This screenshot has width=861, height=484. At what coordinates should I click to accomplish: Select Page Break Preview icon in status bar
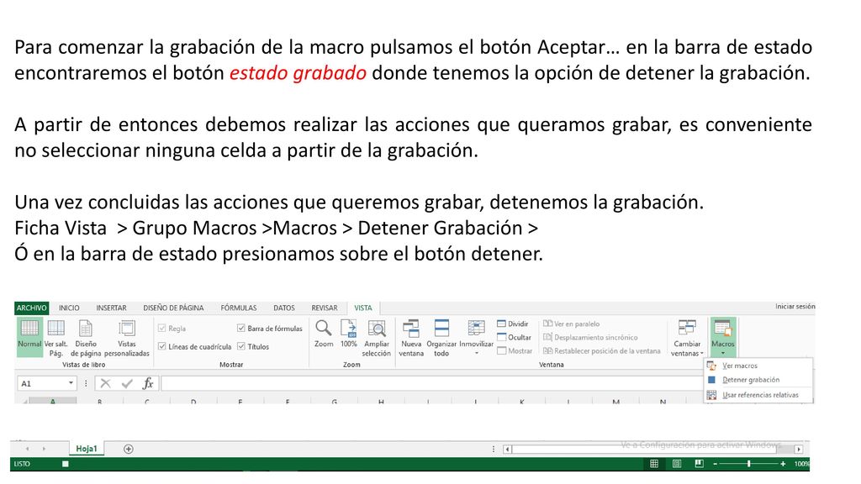tap(699, 464)
